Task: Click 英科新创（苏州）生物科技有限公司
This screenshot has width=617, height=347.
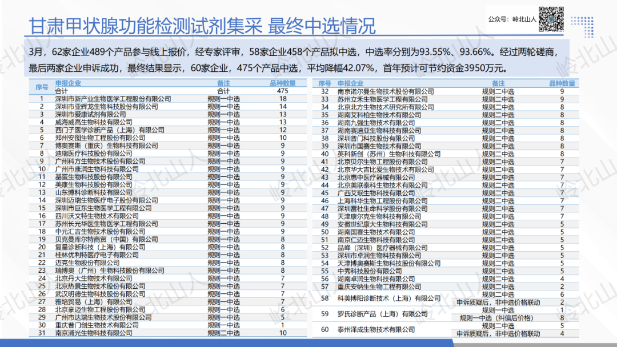Action: coord(389,154)
